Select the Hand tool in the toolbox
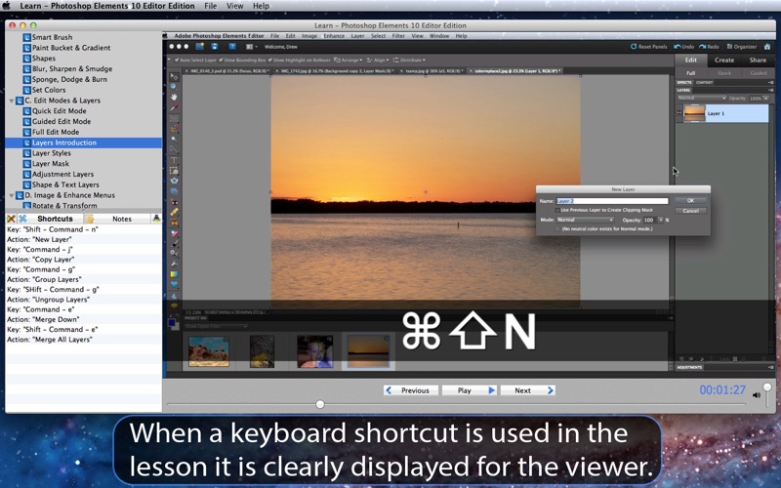Screen dimensions: 781x488 click(174, 97)
